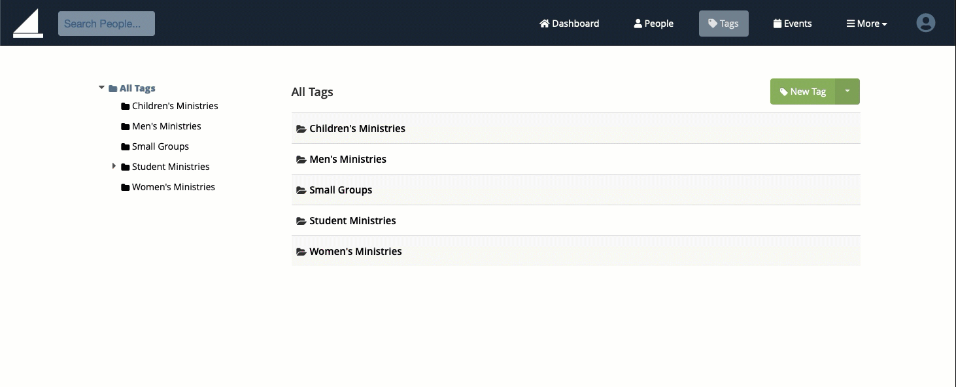Click the open folder icon next to Small Groups
The height and width of the screenshot is (387, 956).
point(301,190)
